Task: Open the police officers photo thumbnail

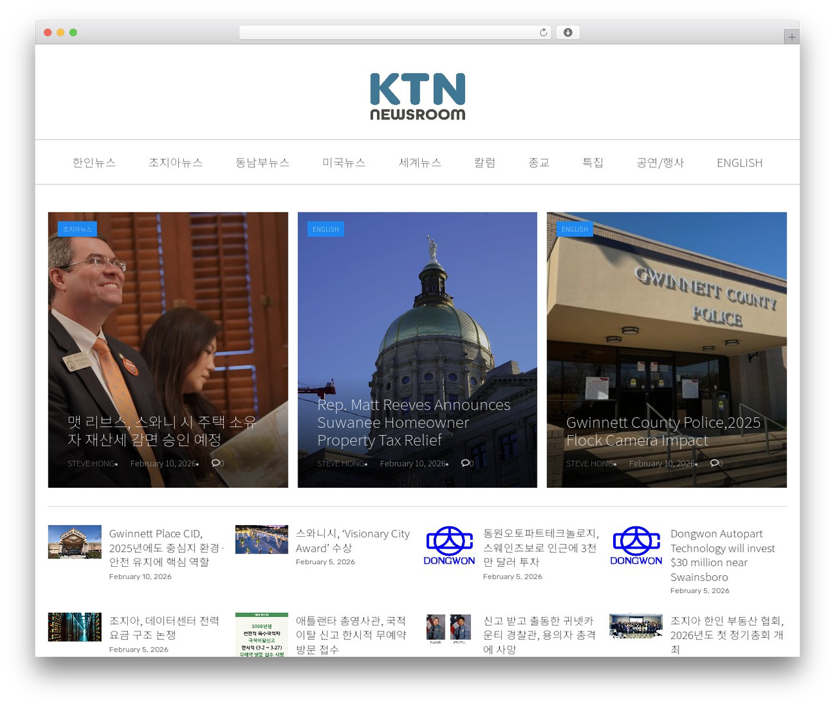Action: 449,629
